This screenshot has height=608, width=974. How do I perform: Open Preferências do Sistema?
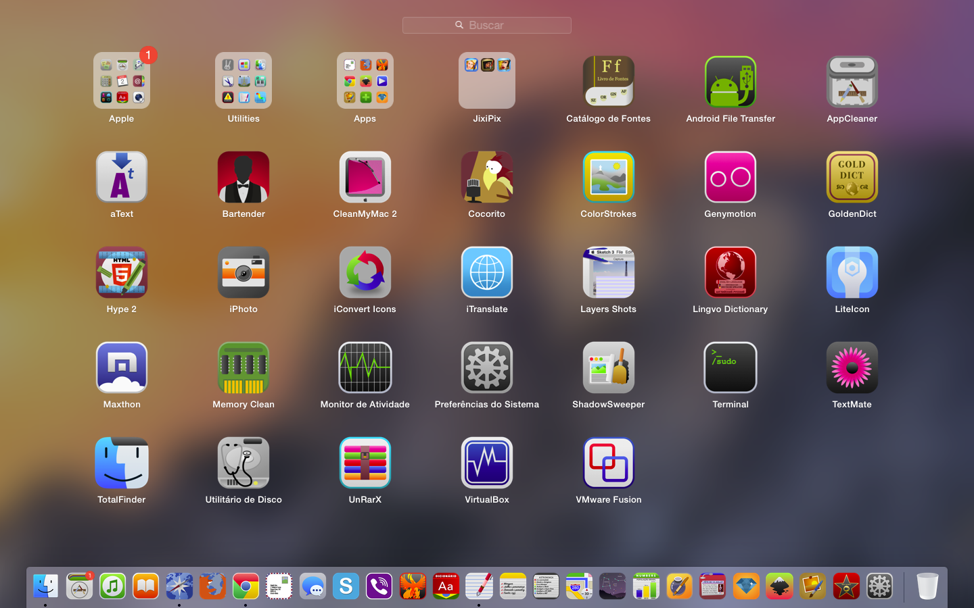[x=487, y=368]
